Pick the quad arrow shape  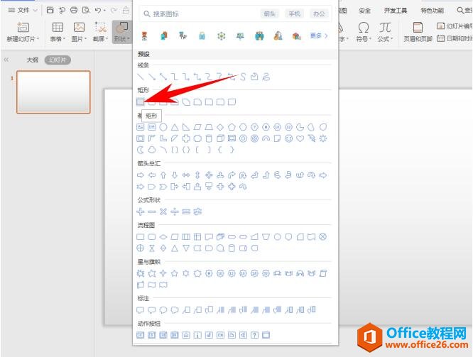tap(209, 175)
